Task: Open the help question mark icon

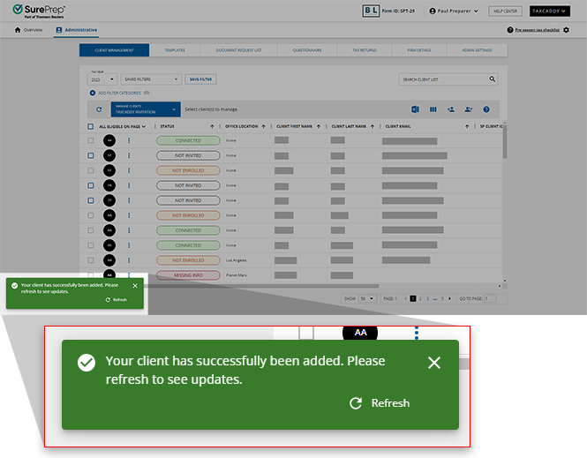Action: tap(485, 109)
